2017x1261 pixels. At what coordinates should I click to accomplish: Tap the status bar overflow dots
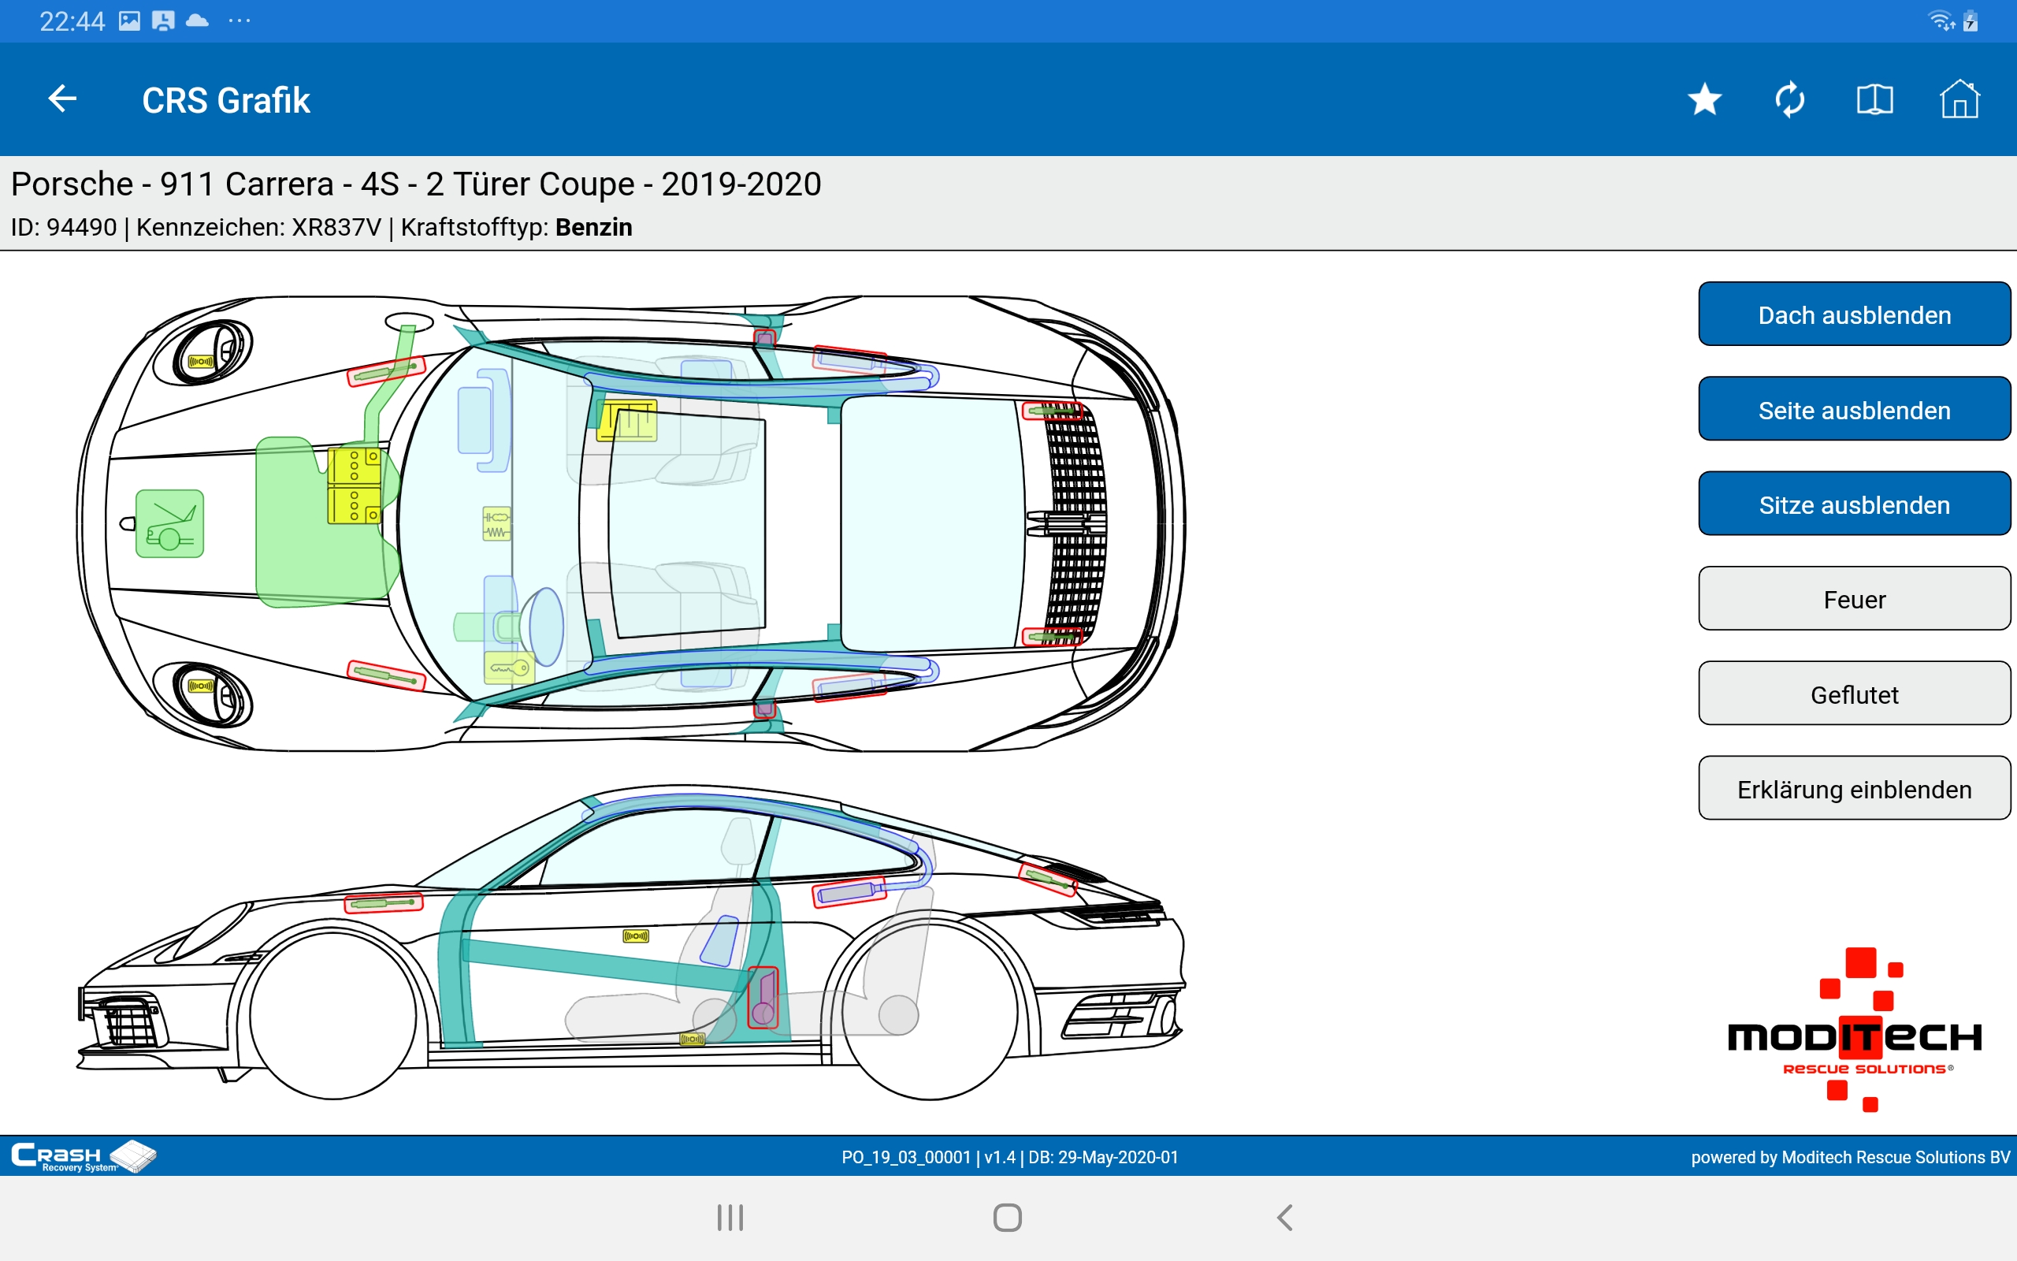pyautogui.click(x=240, y=20)
